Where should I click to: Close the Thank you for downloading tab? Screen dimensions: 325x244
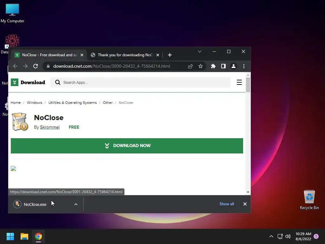158,55
